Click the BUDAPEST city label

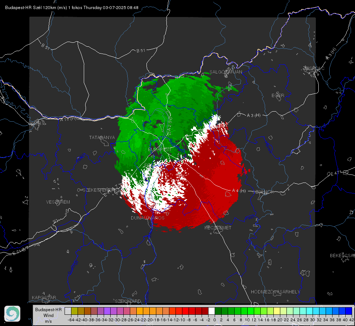(x=160, y=150)
